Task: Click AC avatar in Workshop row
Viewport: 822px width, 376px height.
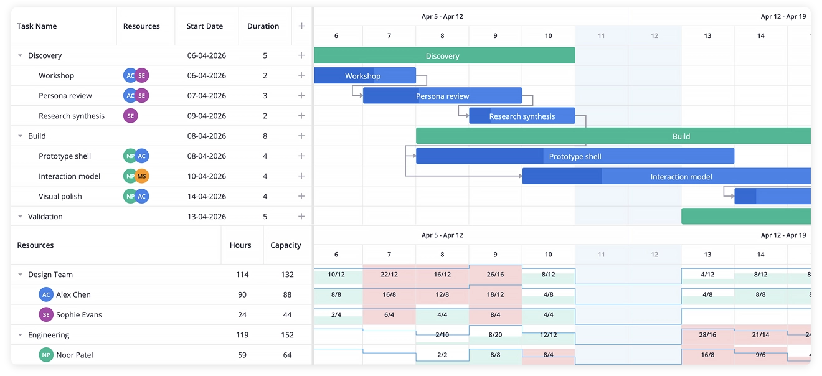Action: [130, 75]
